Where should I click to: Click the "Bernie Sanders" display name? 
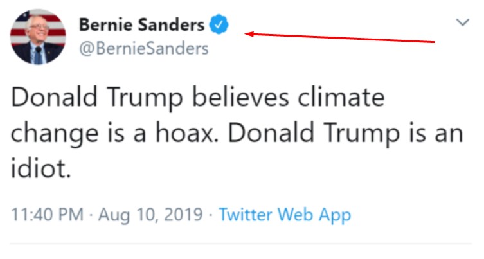tap(141, 26)
